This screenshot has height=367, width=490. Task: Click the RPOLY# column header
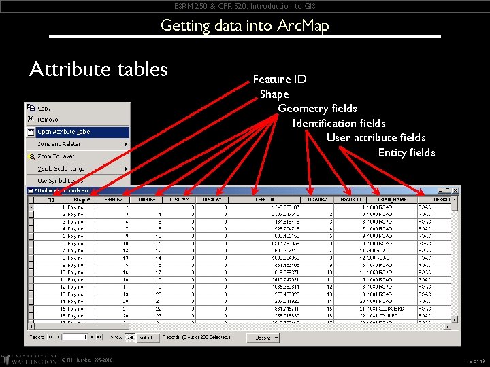click(x=212, y=200)
